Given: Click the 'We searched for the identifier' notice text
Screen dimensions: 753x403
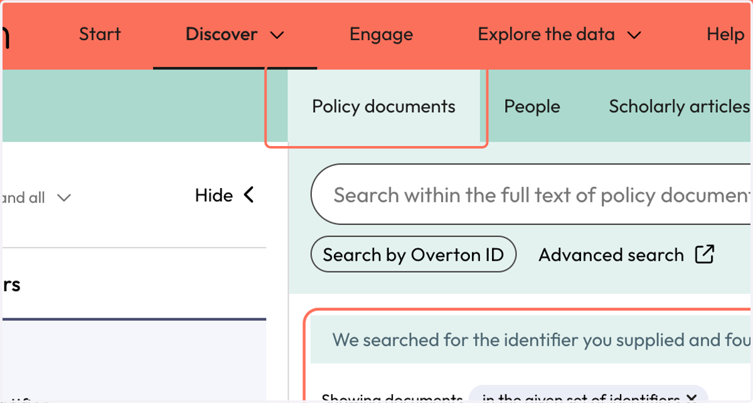Looking at the screenshot, I should [542, 340].
